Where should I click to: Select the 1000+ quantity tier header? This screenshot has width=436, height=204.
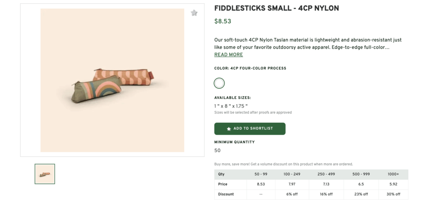pyautogui.click(x=393, y=174)
